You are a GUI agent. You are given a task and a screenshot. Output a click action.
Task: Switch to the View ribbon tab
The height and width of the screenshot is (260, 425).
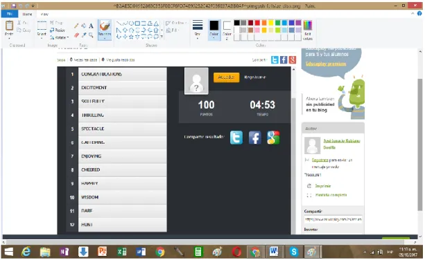pos(44,14)
